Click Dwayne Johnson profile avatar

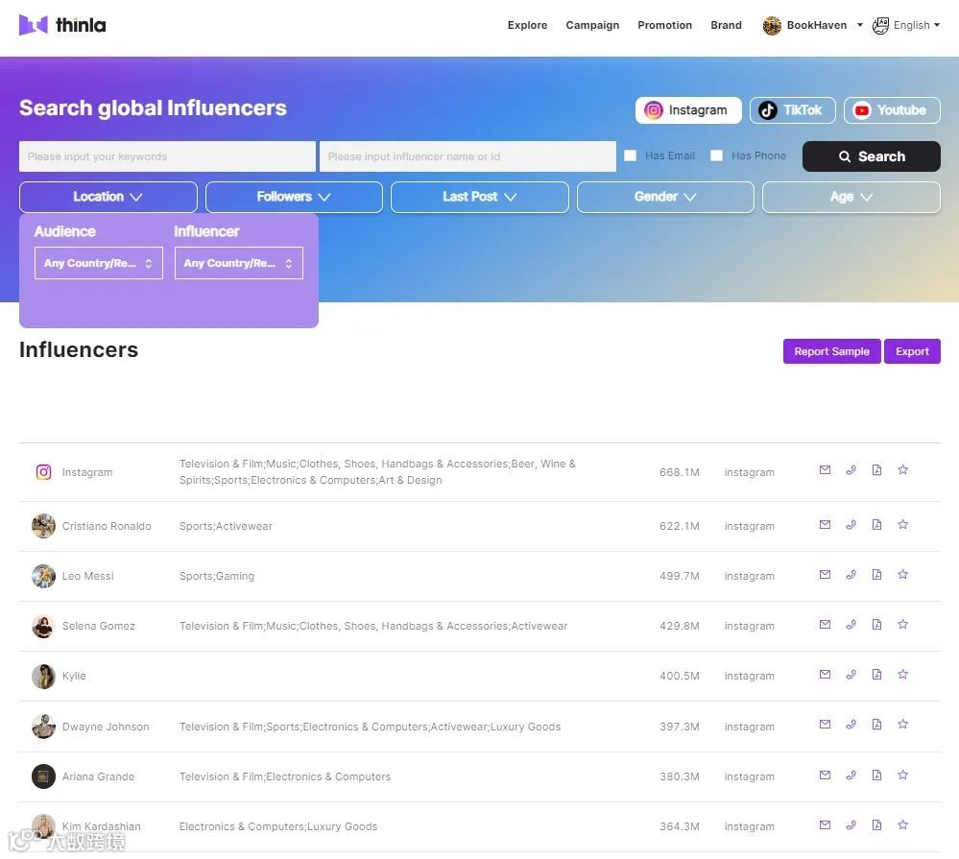(x=43, y=727)
